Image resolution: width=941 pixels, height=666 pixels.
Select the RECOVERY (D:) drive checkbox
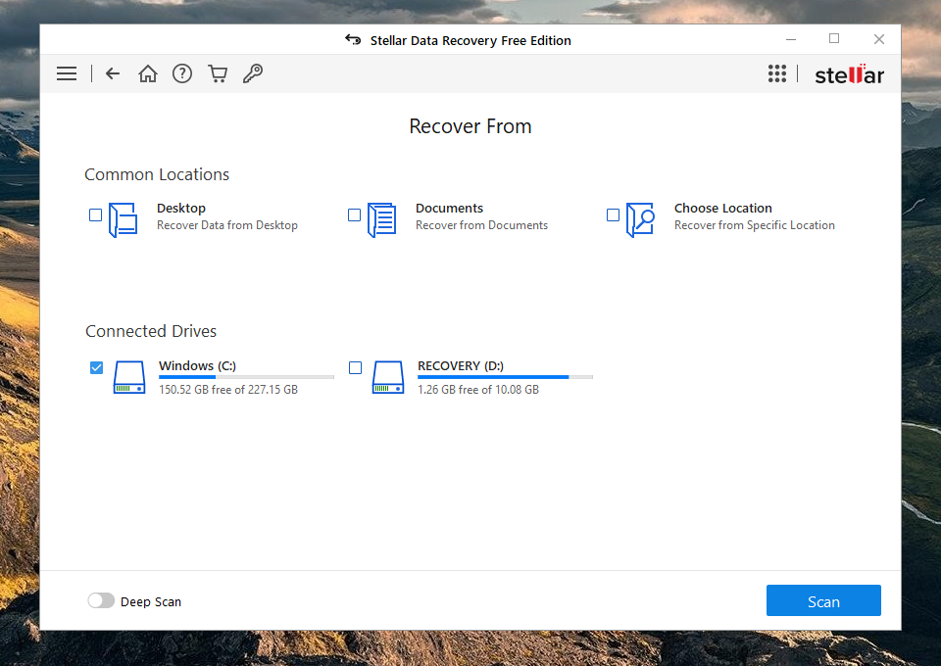point(355,367)
